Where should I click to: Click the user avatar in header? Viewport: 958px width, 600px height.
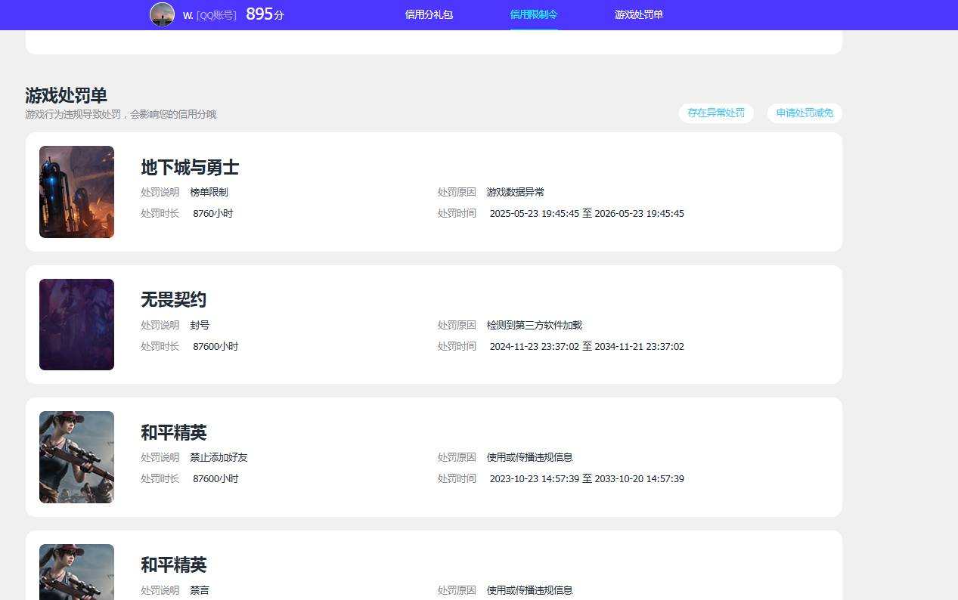click(x=162, y=14)
